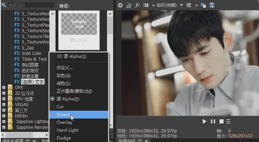Open preview project properties gear icon
The image size is (259, 142).
click(x=120, y=5)
